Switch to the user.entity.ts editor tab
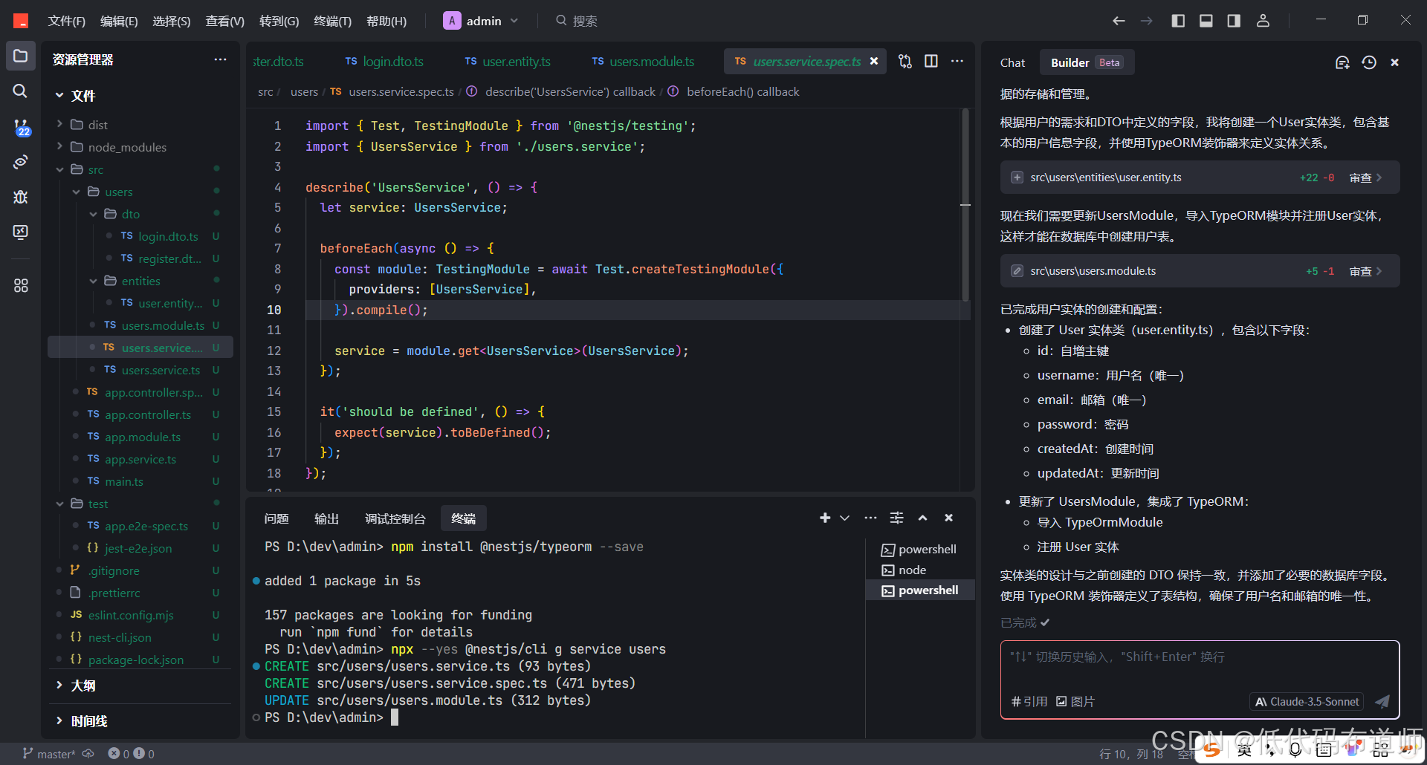1427x765 pixels. 508,61
